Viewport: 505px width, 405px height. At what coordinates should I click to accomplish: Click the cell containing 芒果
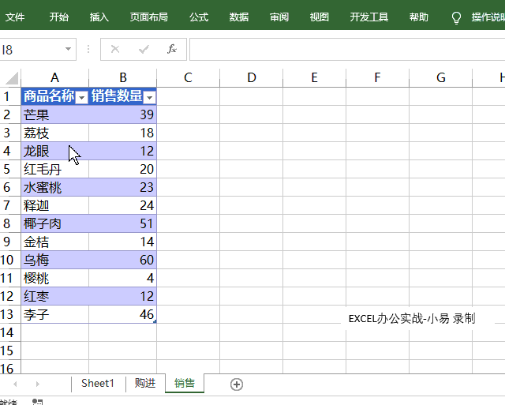coord(54,114)
